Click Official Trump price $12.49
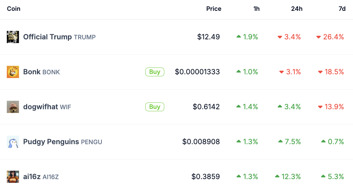Screen dimensions: 353x192 208,37
